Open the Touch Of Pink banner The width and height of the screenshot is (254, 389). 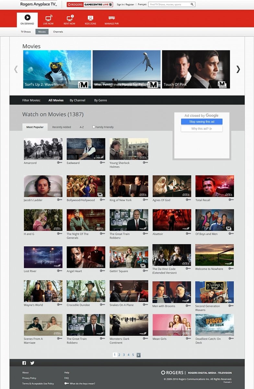coord(196,69)
